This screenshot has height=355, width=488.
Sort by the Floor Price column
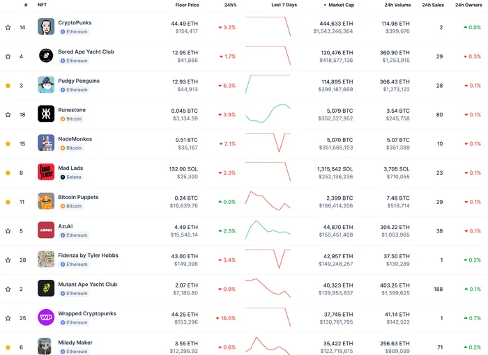[187, 5]
